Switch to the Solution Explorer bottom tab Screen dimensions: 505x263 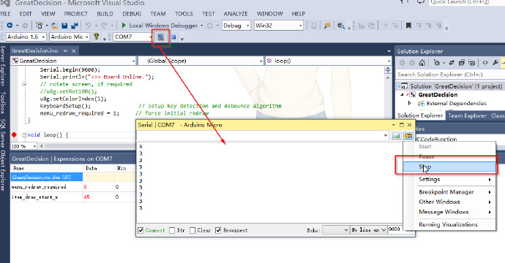pyautogui.click(x=420, y=115)
